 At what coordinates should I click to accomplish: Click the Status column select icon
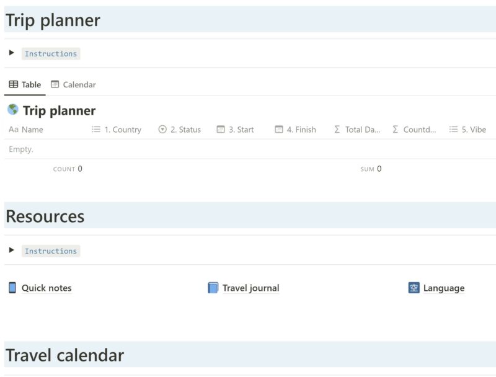click(162, 130)
